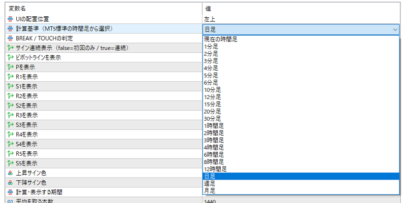Click the bool icon beside R2を表示
This screenshot has height=203, width=406.
point(10,96)
